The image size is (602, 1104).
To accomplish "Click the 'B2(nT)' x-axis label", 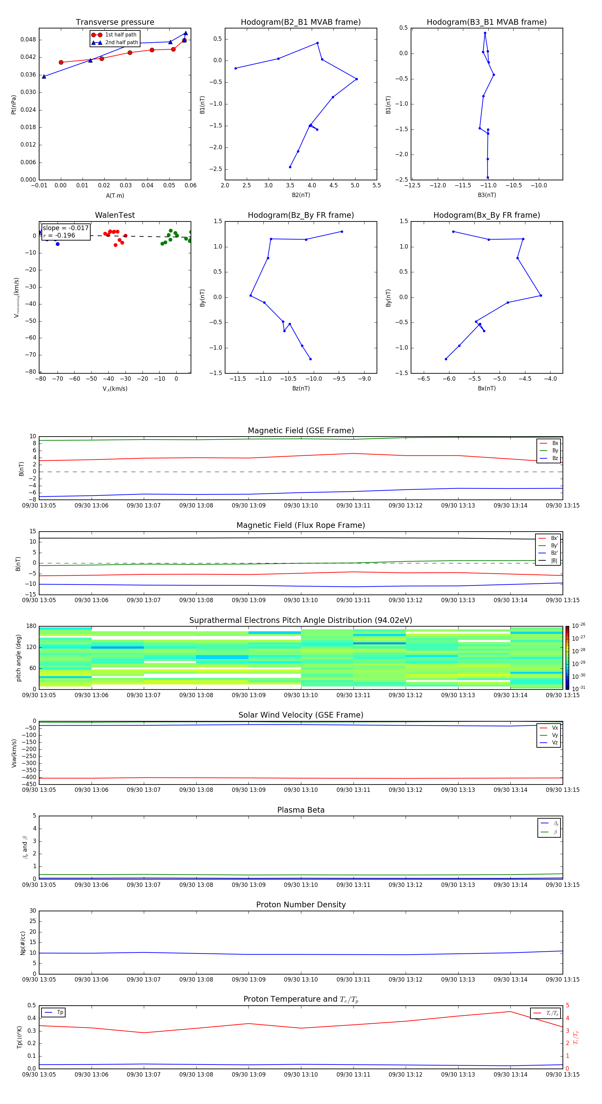I will coord(301,195).
